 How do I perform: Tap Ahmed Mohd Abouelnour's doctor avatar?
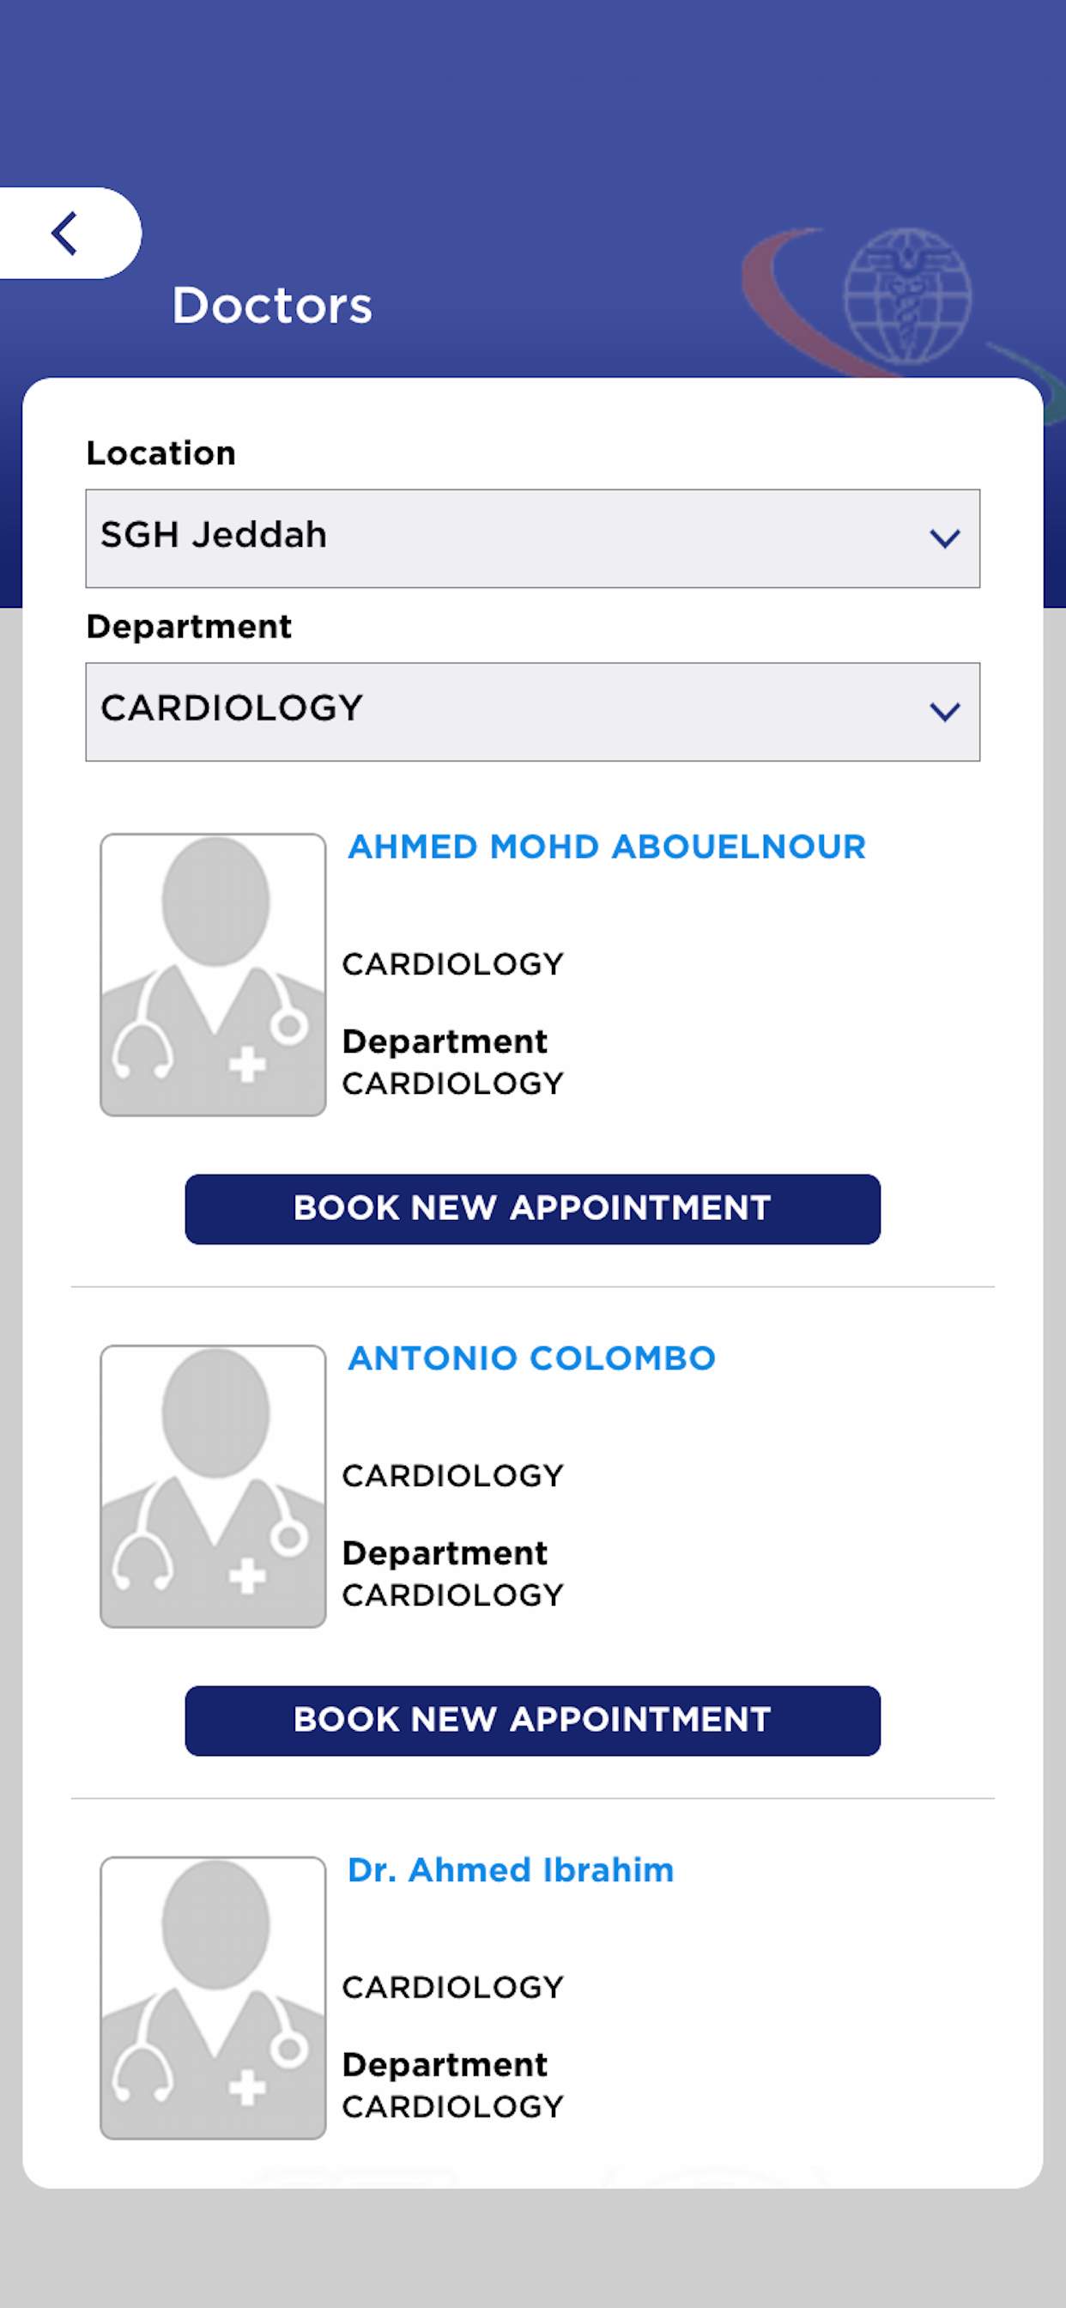point(213,974)
